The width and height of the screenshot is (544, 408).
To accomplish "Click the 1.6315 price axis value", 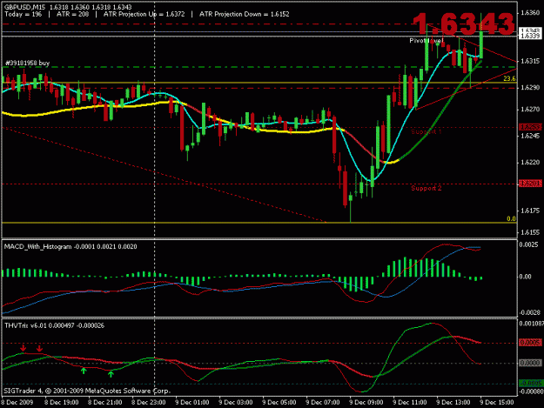I will 530,61.
